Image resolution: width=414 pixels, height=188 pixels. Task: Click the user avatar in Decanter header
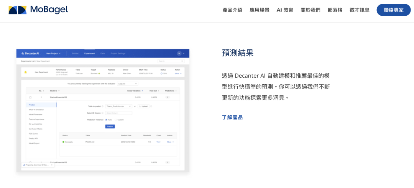point(179,54)
